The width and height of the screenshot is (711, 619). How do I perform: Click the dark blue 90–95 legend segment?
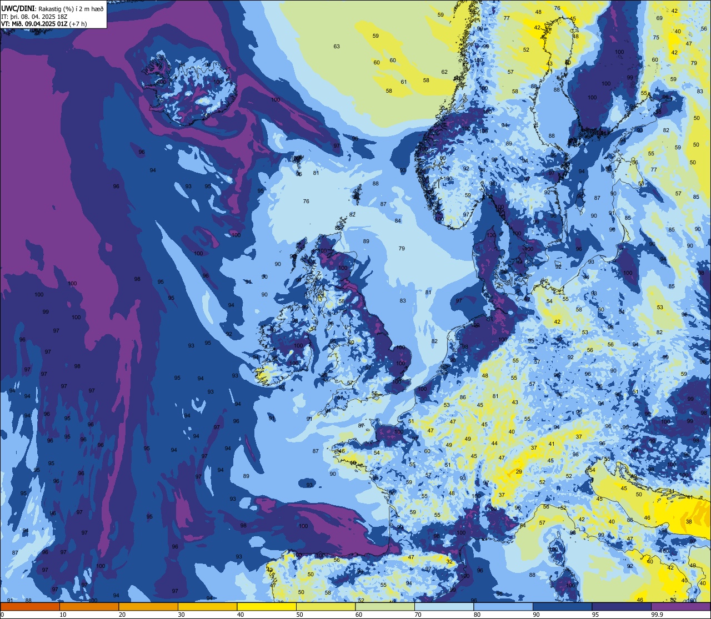(562, 606)
